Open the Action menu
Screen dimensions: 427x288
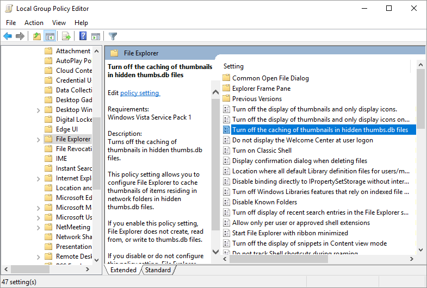click(34, 23)
